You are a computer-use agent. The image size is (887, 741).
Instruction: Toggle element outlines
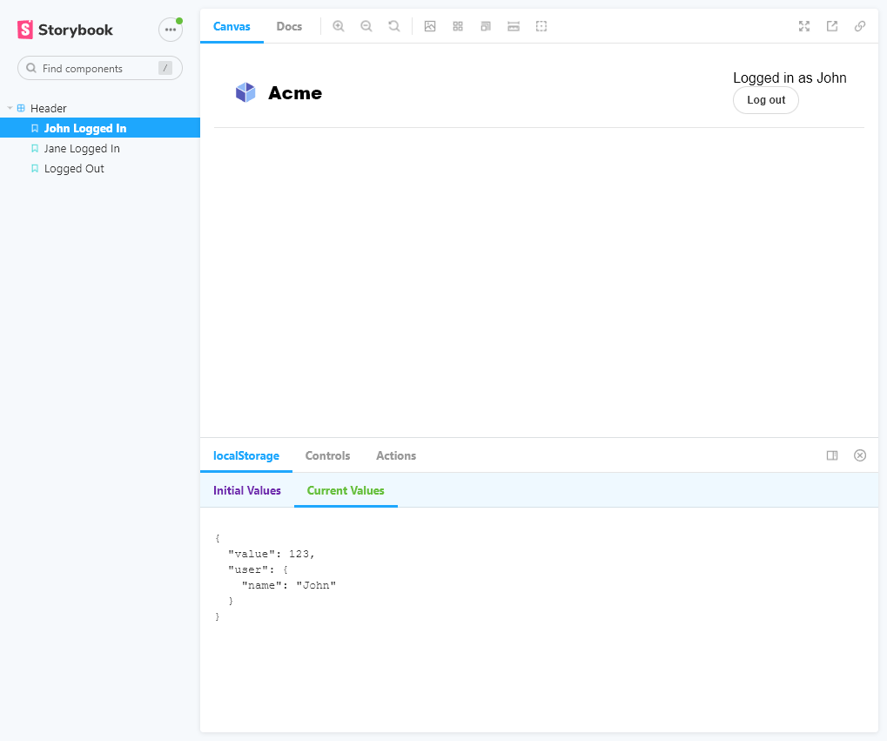(541, 26)
